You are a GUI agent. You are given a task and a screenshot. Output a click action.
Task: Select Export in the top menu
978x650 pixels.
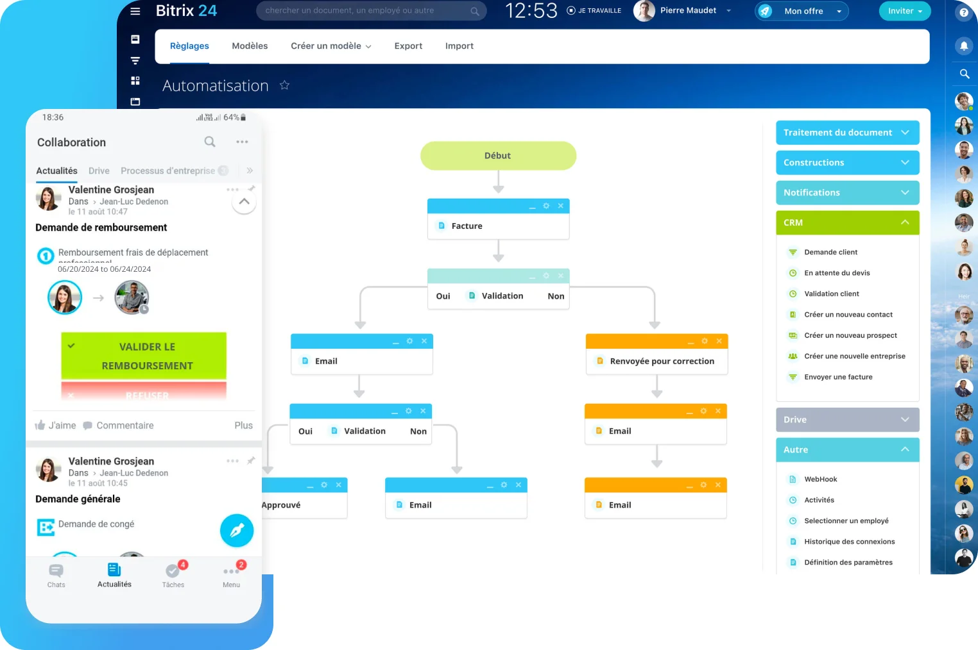point(408,46)
